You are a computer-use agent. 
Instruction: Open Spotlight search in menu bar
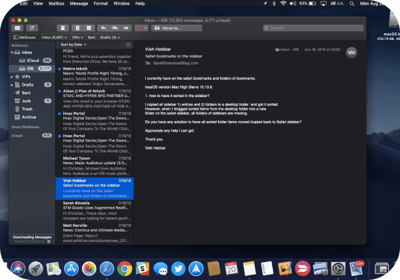[x=352, y=3]
